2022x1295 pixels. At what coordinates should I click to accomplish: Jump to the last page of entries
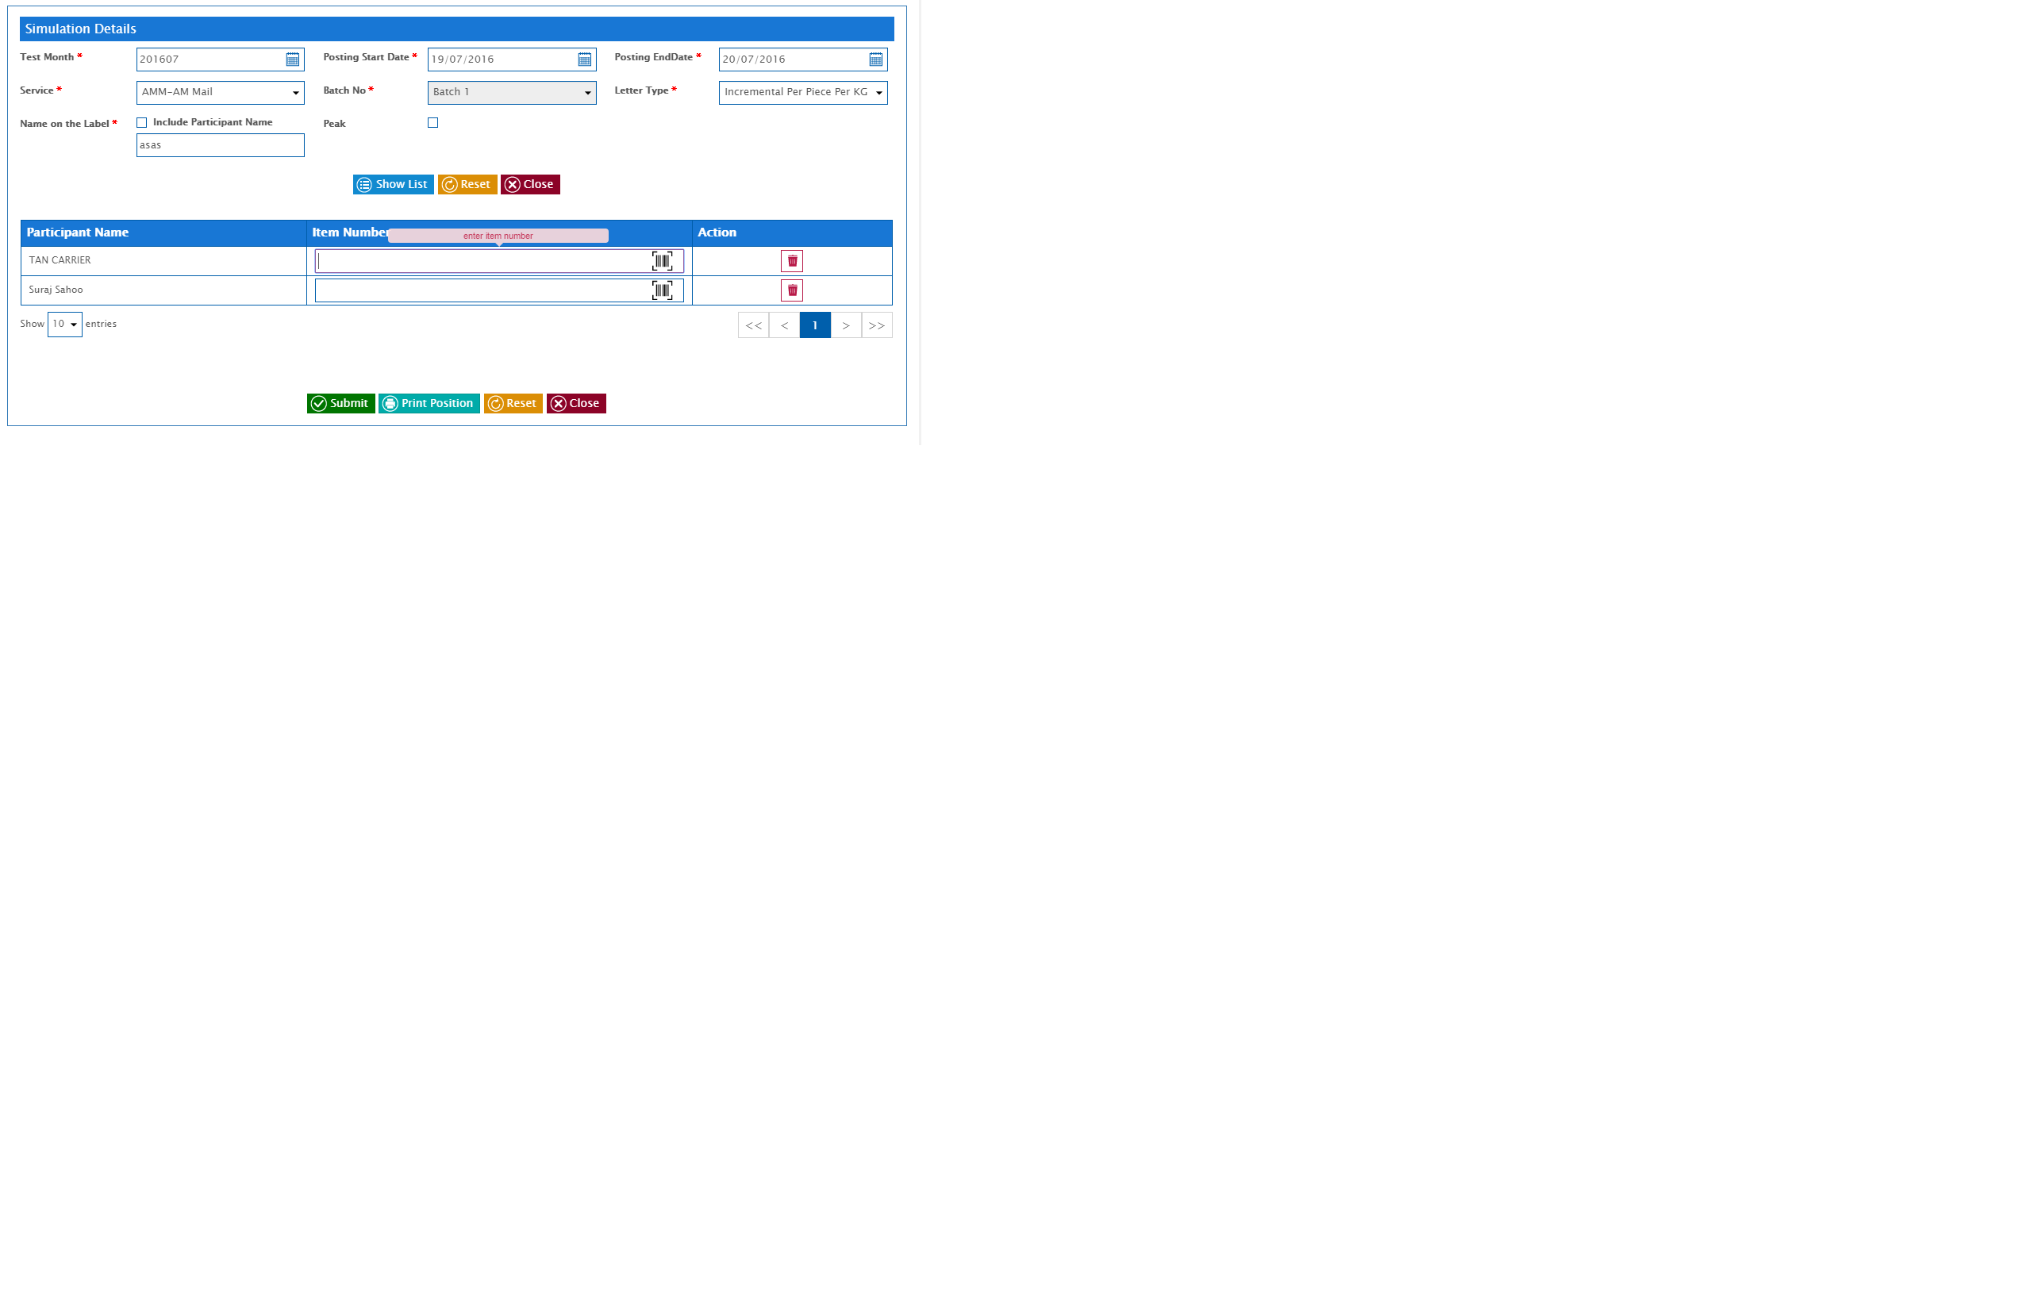pyautogui.click(x=876, y=325)
